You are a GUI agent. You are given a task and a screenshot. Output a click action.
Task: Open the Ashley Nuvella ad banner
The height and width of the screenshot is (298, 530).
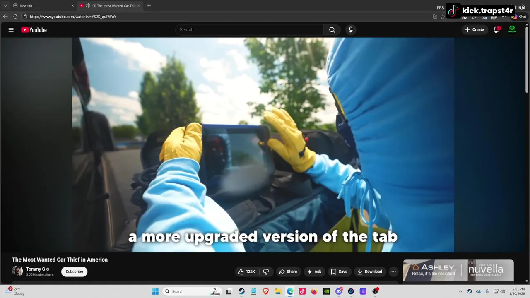coord(458,271)
